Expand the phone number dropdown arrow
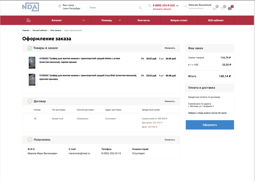This screenshot has height=181, width=255. point(177,6)
